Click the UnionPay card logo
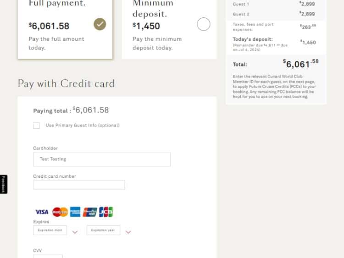This screenshot has height=258, width=344. pos(90,212)
